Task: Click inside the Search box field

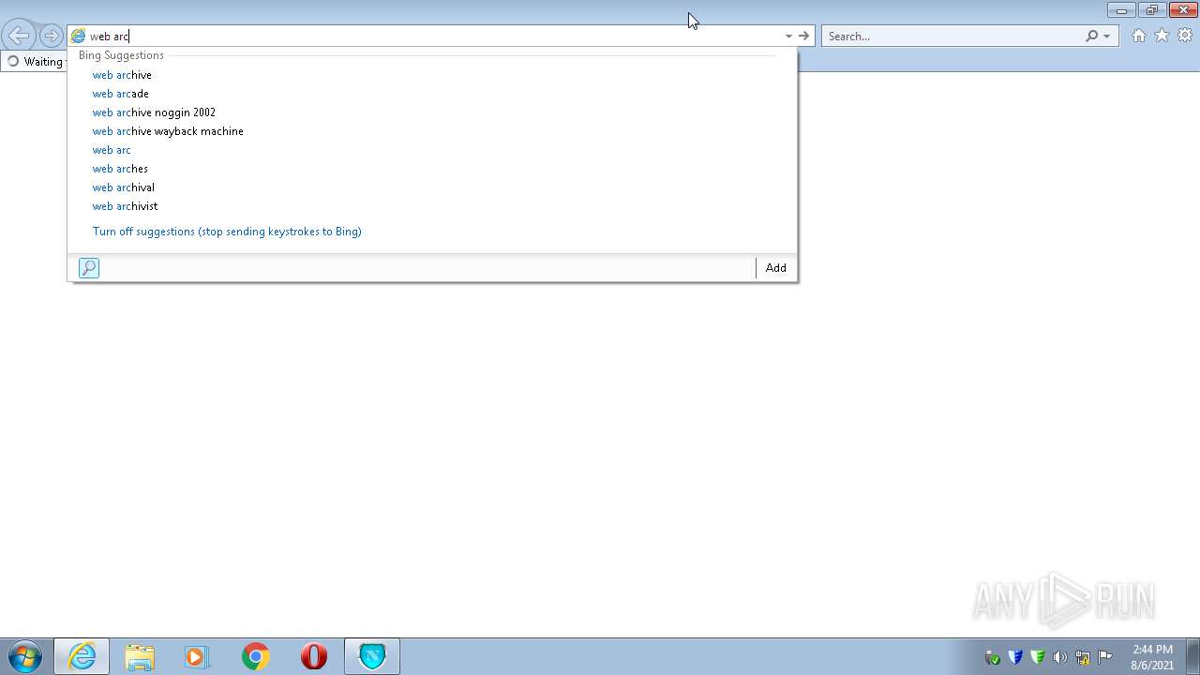Action: pyautogui.click(x=952, y=36)
